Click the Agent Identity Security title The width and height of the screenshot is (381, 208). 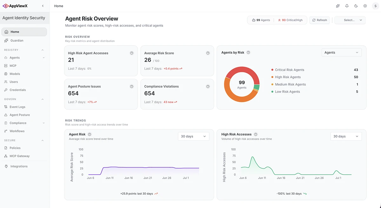point(24,18)
